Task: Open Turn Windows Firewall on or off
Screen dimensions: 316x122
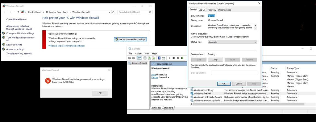Action: point(20,39)
